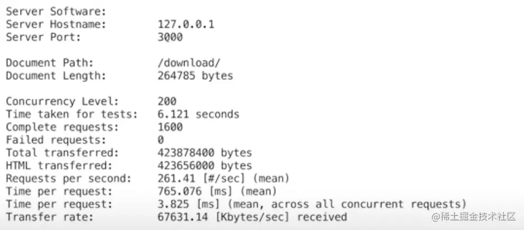Click the Requests per second label
Viewport: 524px width, 230px height.
(x=69, y=179)
